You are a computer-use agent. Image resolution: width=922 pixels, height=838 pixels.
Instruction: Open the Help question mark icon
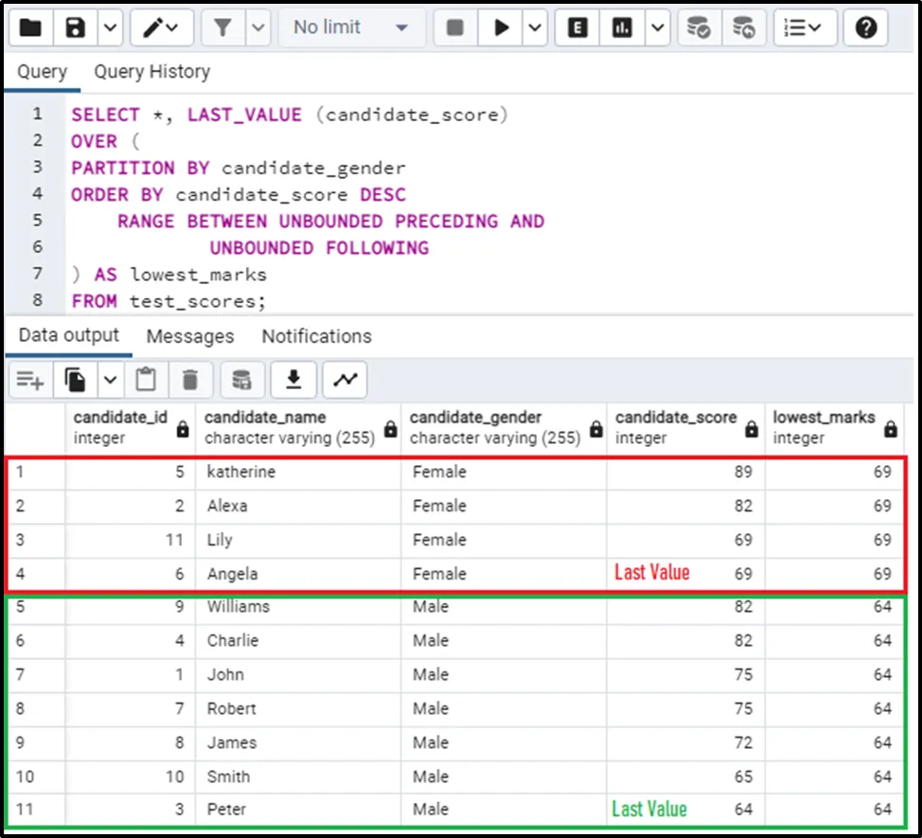tap(865, 28)
